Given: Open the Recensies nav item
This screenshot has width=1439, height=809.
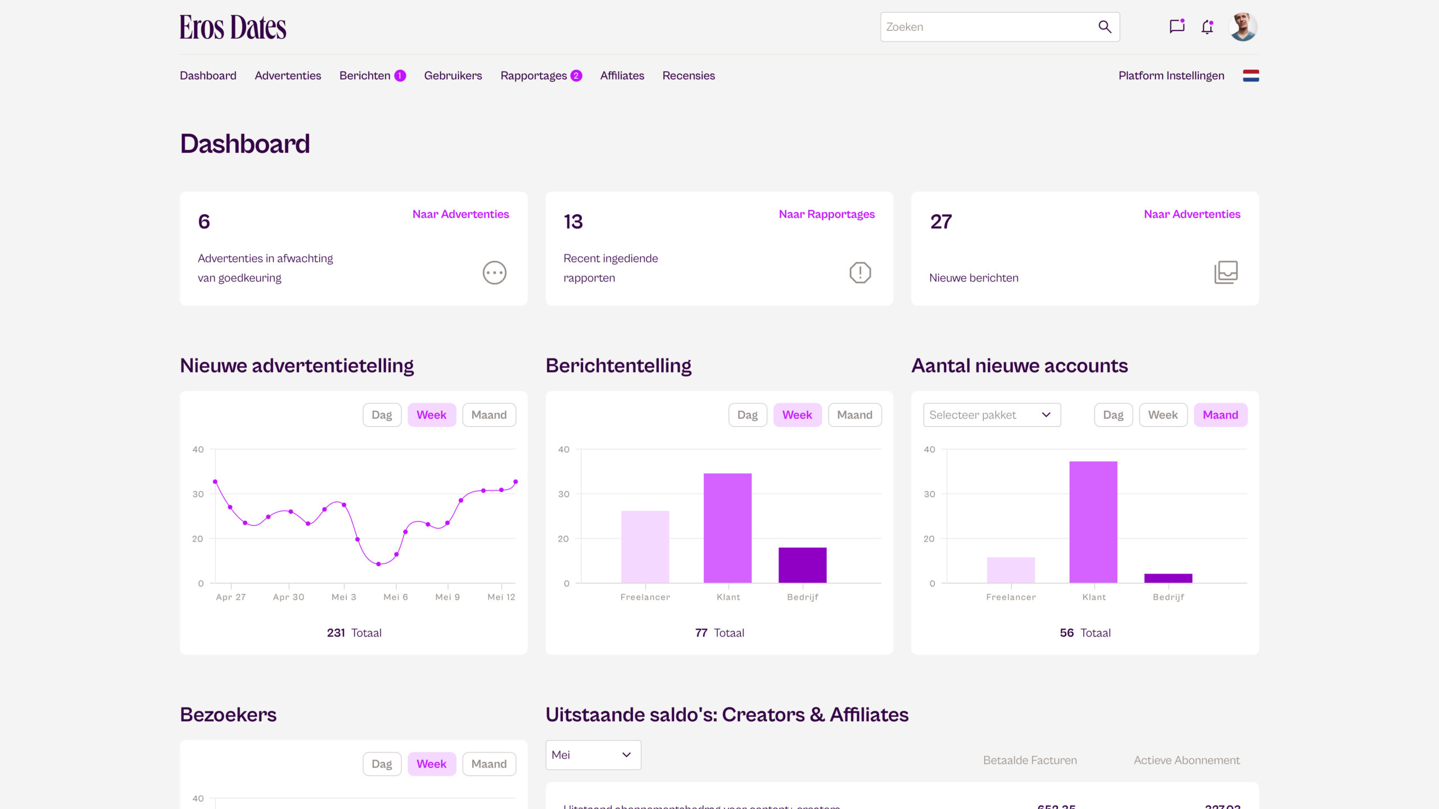Looking at the screenshot, I should point(689,76).
